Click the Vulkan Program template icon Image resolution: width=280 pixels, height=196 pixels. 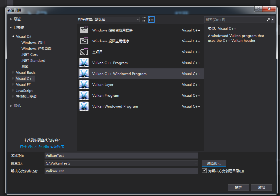tap(84, 95)
